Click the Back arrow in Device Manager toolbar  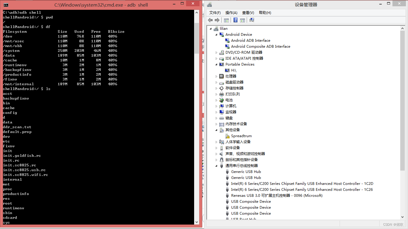click(210, 20)
